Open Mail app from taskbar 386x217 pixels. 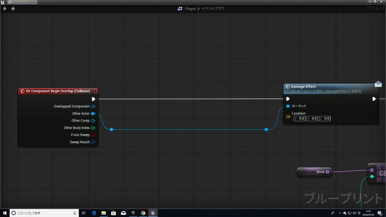[x=123, y=213]
